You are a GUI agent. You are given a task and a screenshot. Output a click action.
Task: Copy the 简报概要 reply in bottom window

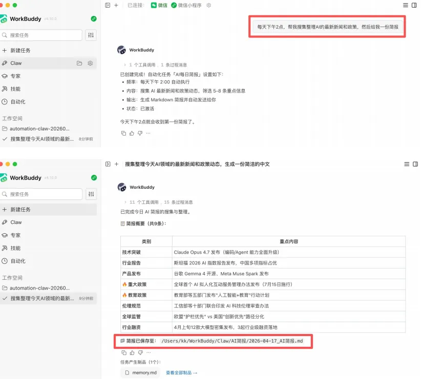(x=124, y=352)
